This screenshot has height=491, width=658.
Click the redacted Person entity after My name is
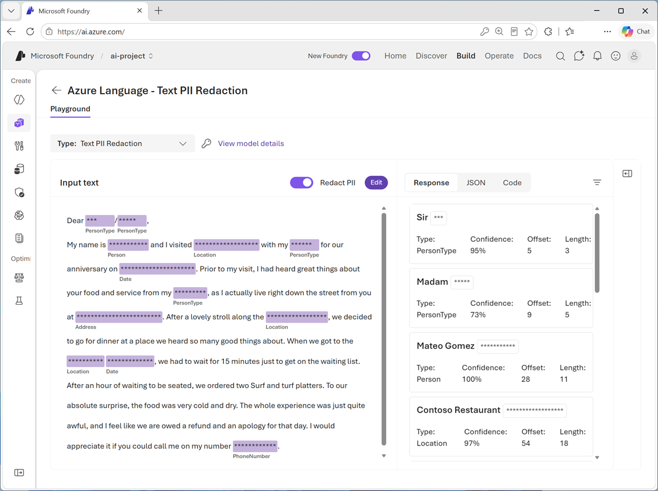coord(128,245)
